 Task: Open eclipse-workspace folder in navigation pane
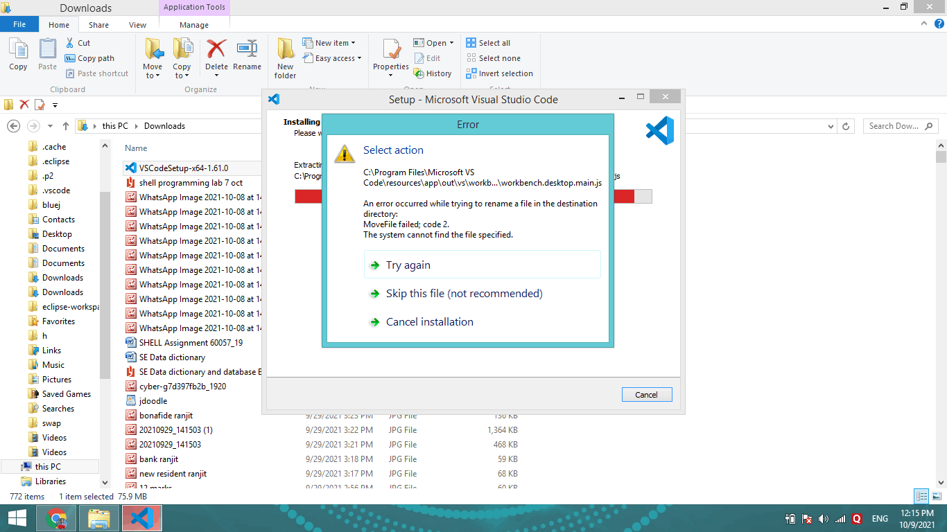pyautogui.click(x=71, y=307)
